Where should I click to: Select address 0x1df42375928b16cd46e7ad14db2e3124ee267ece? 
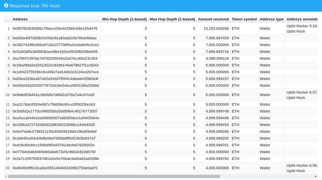[x=55, y=72]
